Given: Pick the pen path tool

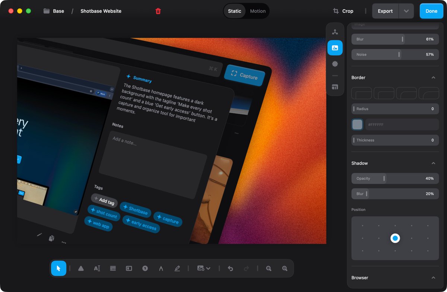Looking at the screenshot, I should (161, 268).
